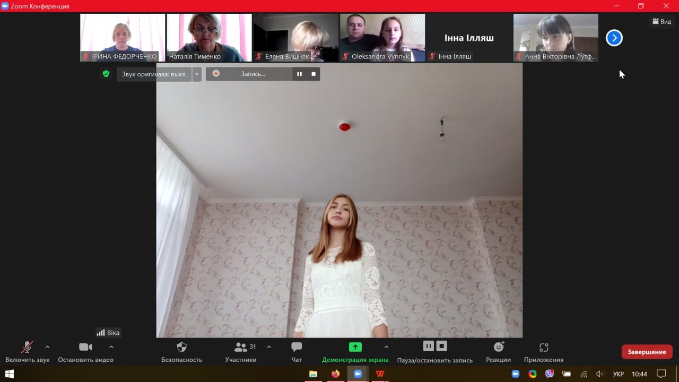Unmute microphone (Включить звук)
Screen dimensions: 679x382
[27, 348]
